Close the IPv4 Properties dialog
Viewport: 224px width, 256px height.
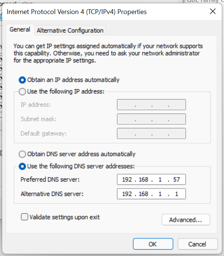tap(212, 11)
